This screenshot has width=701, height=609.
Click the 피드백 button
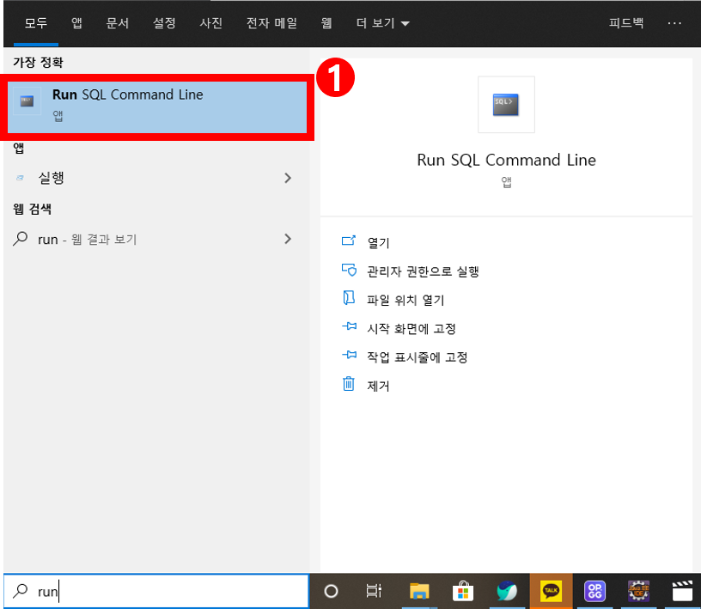[x=626, y=23]
